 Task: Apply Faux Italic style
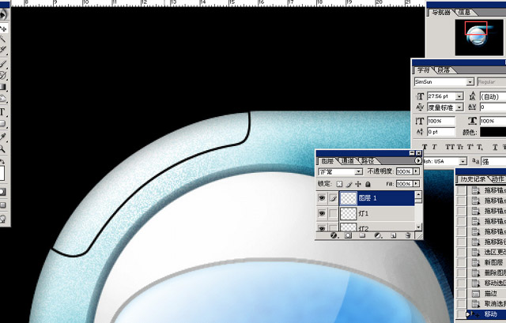[434, 147]
